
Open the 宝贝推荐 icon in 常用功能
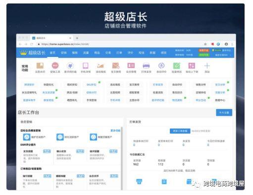116,65
